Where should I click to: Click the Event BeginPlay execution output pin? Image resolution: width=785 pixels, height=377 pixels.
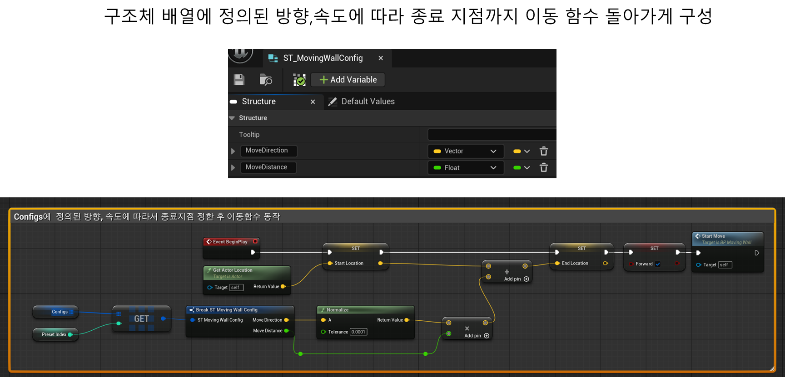(x=253, y=252)
